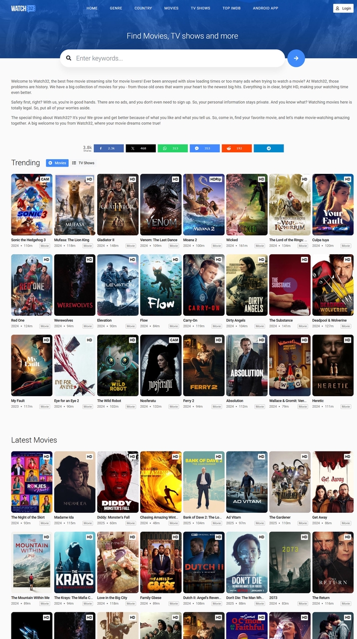Open the Country menu
This screenshot has width=357, height=639.
[x=143, y=8]
